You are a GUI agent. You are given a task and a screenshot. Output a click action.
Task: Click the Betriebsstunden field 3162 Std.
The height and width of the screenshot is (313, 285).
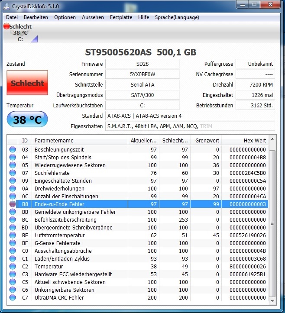pos(255,105)
